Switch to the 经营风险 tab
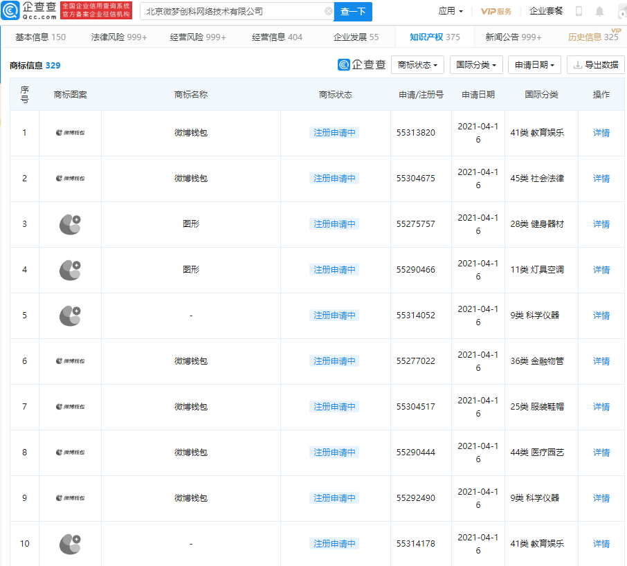 [x=197, y=37]
